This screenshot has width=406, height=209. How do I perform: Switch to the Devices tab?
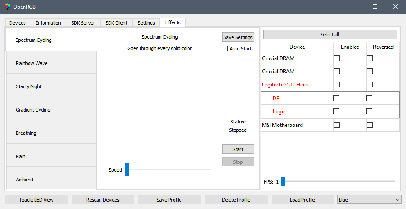[x=18, y=23]
